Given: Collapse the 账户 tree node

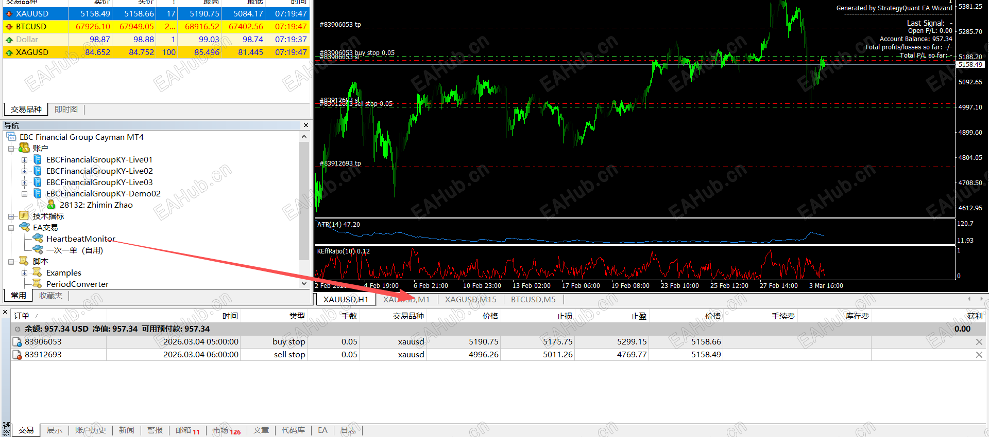Looking at the screenshot, I should coord(11,149).
